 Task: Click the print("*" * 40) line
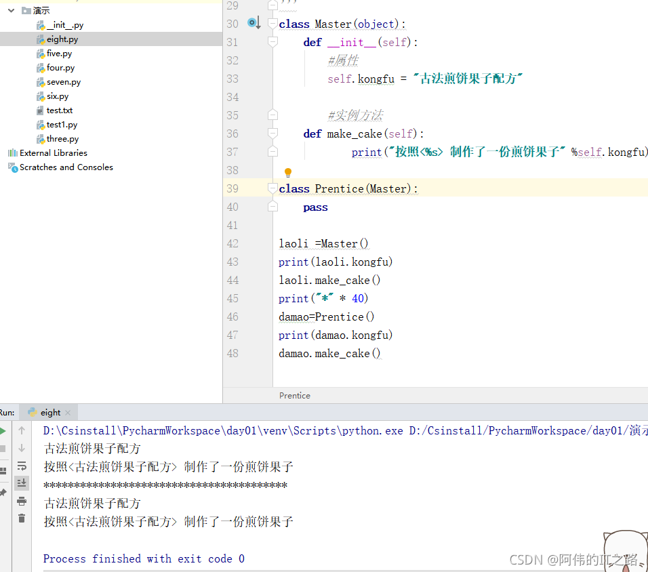click(x=323, y=298)
